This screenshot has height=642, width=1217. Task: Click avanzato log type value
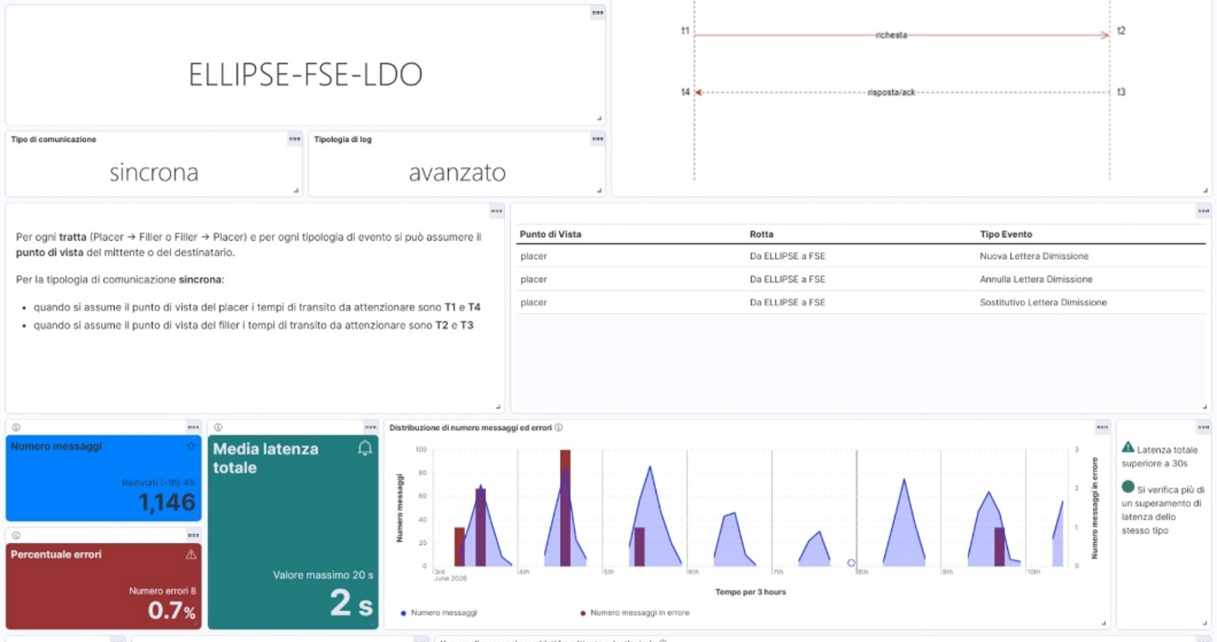pos(457,172)
